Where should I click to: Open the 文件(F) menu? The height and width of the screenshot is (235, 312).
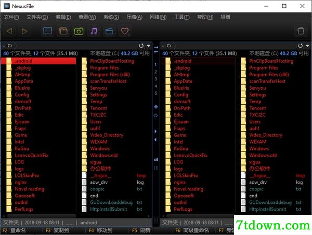pos(11,17)
